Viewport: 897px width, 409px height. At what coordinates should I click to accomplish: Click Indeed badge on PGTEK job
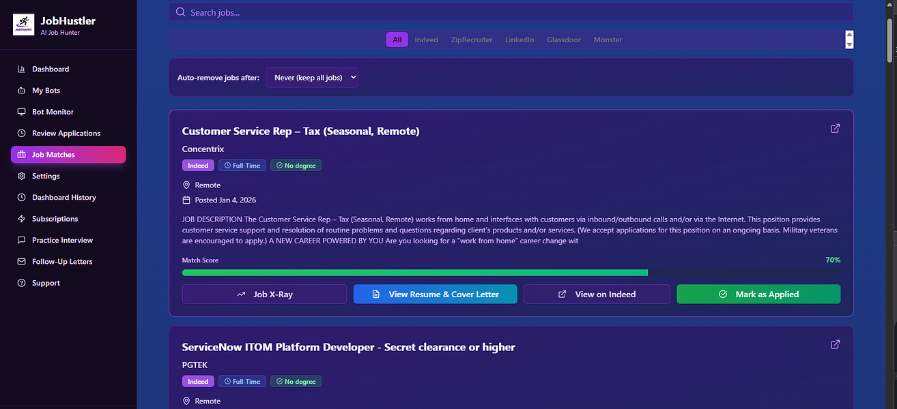[x=198, y=382]
